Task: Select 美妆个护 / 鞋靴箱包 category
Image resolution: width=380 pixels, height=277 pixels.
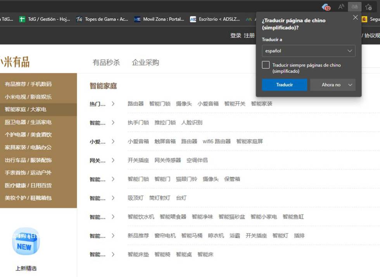Action: [x=28, y=198]
